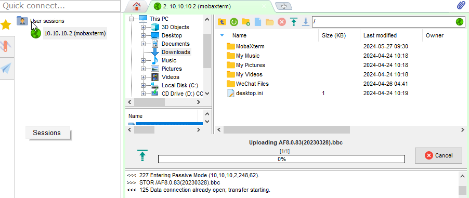Cancel the file upload
Screen dimensions: 469x198
coord(438,155)
